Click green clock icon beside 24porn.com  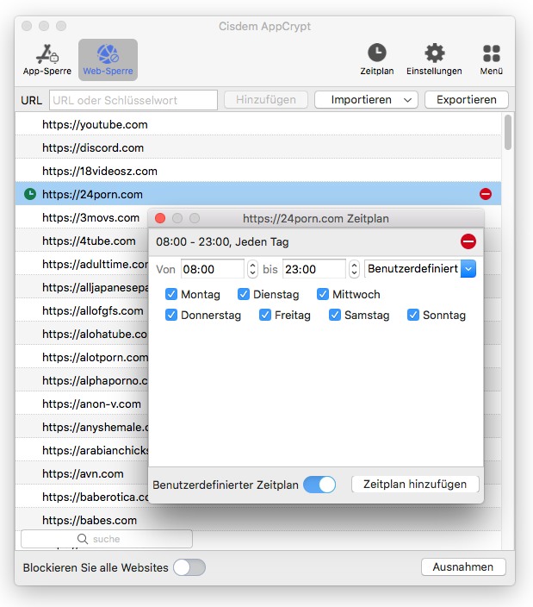click(x=30, y=194)
